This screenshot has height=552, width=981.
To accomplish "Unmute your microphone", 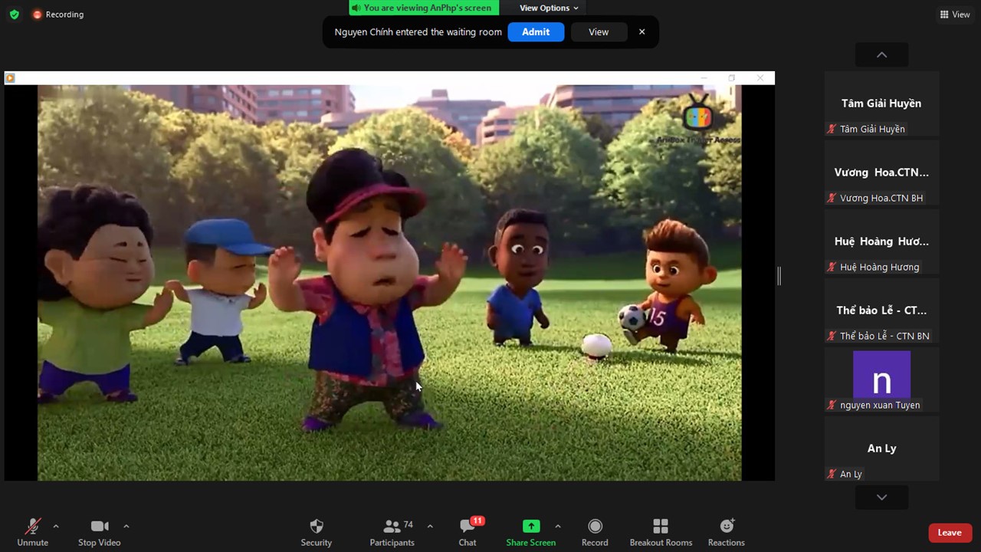I will (x=33, y=532).
